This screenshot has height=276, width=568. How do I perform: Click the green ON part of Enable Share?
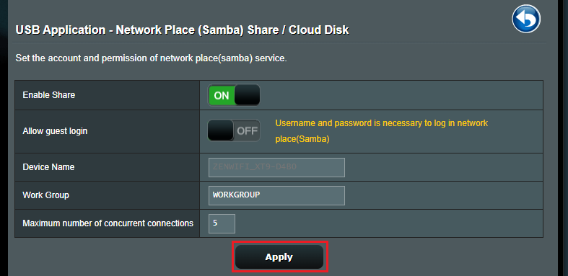point(222,95)
